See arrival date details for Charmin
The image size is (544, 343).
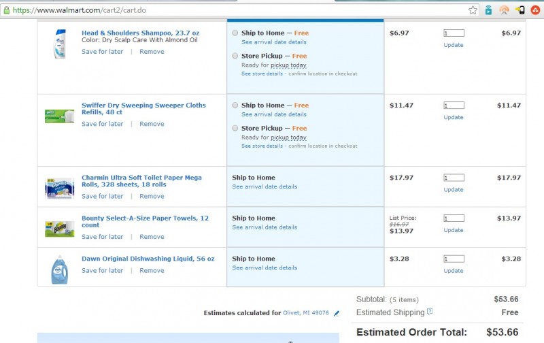tap(265, 186)
